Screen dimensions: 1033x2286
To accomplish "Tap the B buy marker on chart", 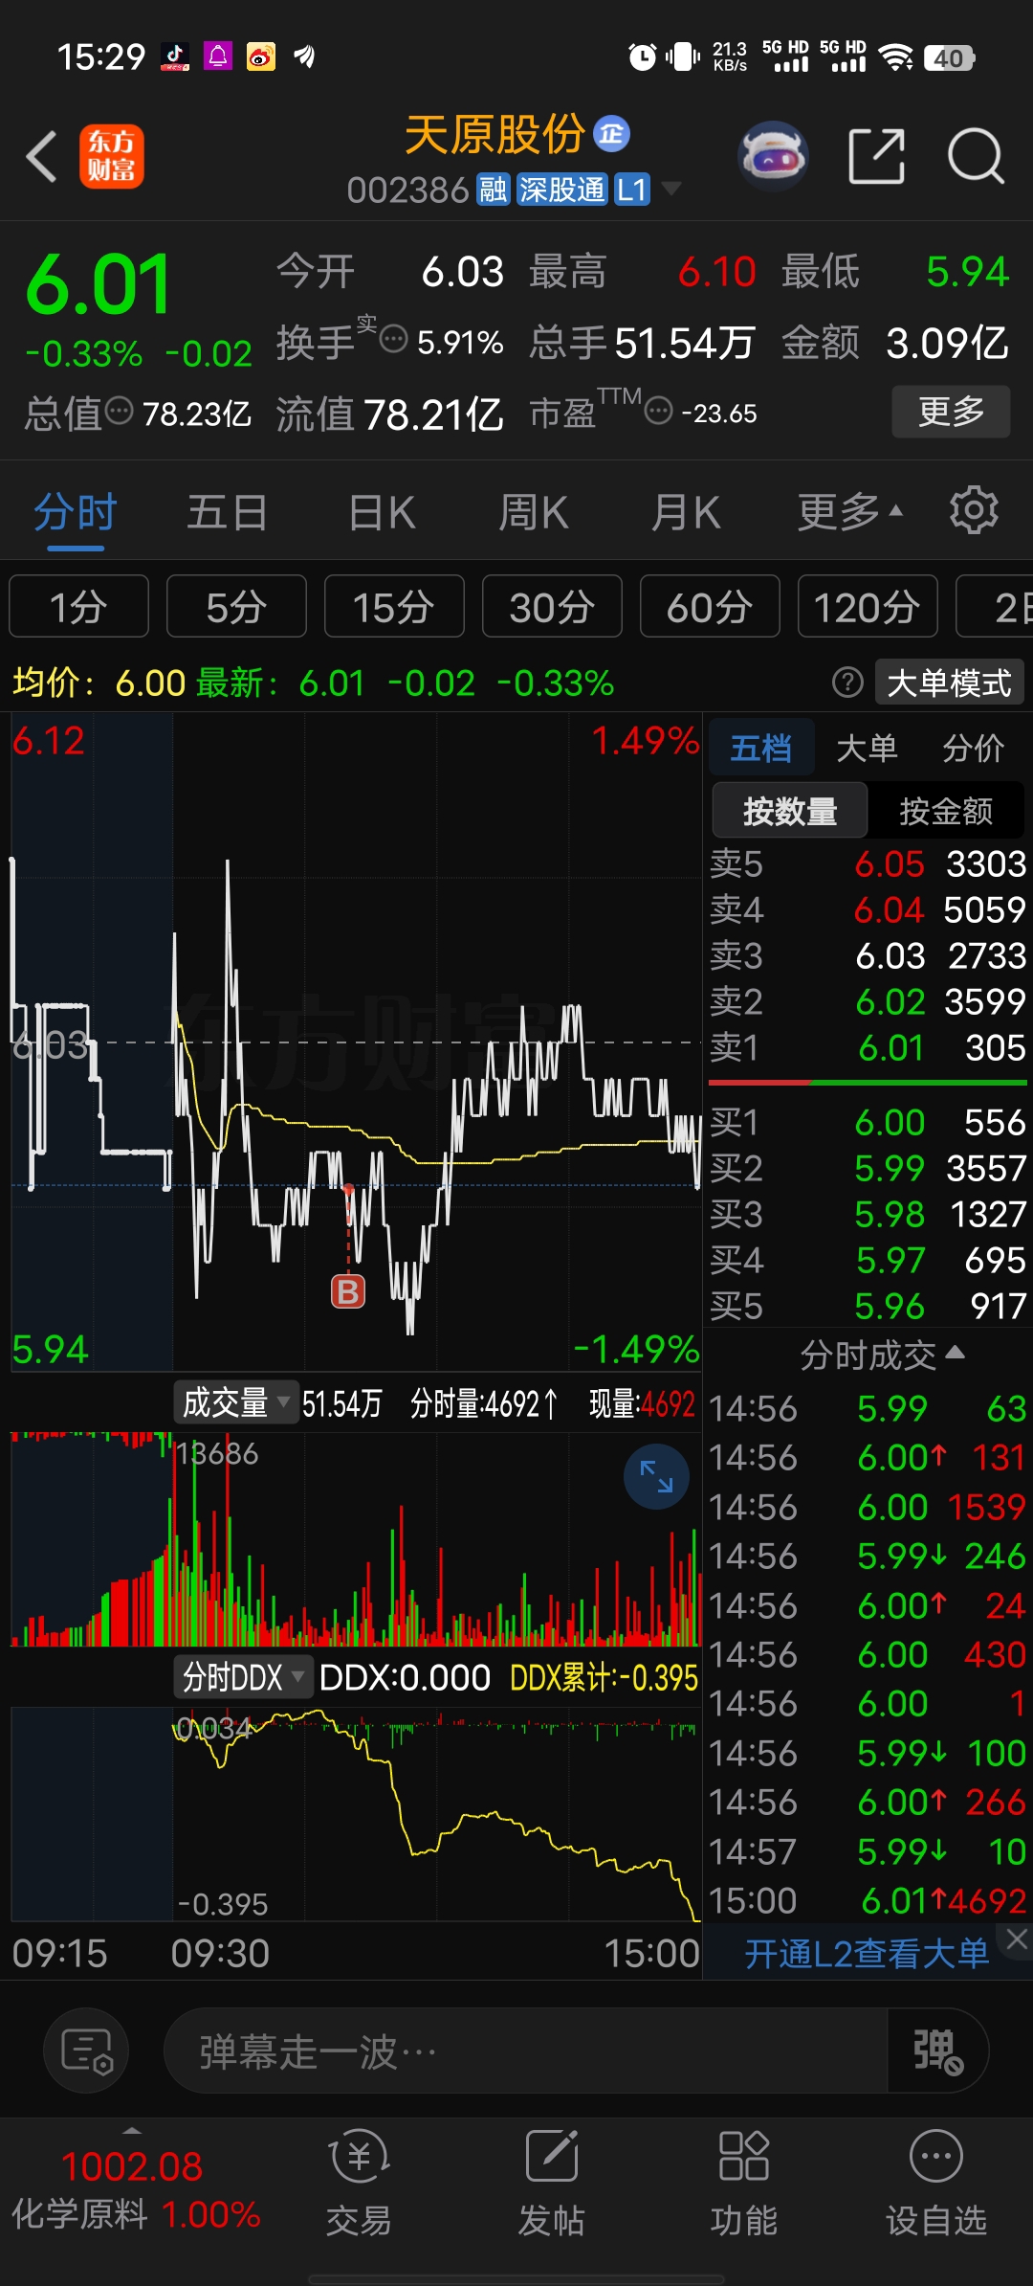I will (x=348, y=1291).
